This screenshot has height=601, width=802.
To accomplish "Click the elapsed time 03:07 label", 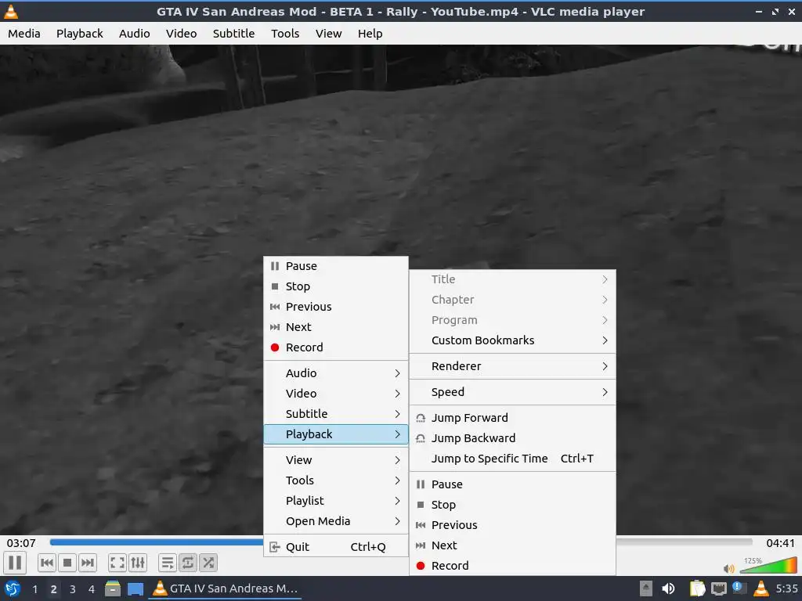I will (21, 543).
